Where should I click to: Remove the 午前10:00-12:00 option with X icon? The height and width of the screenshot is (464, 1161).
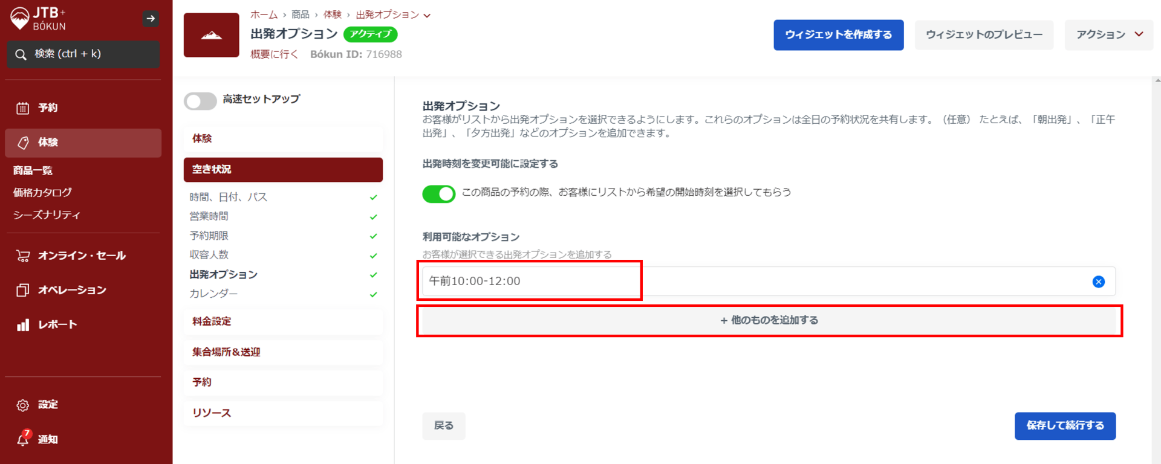[1098, 282]
